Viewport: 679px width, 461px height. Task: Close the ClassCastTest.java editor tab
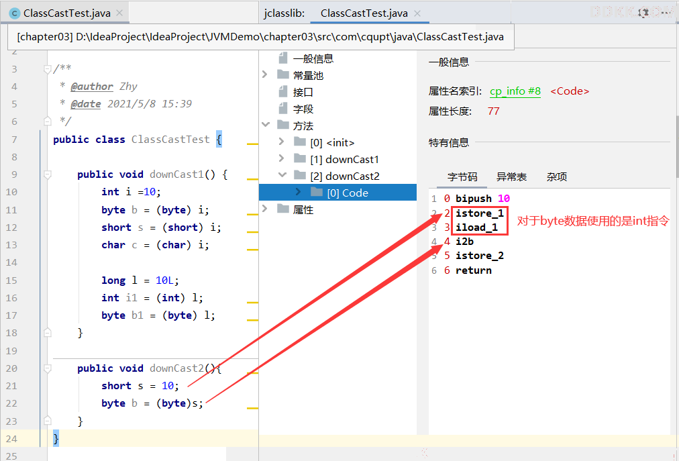click(x=119, y=13)
